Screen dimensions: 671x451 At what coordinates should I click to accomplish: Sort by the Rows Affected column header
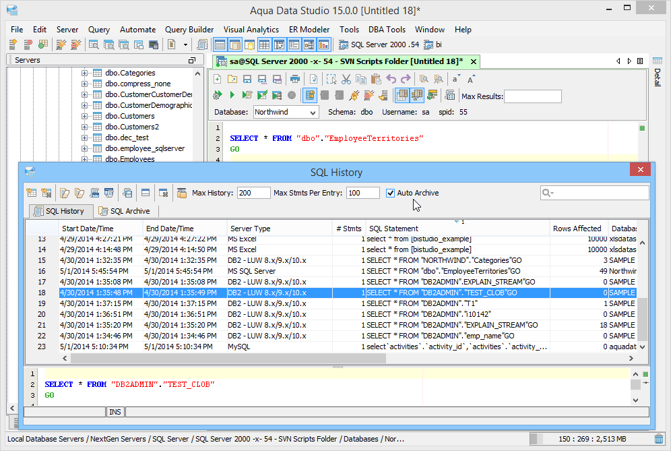click(579, 229)
